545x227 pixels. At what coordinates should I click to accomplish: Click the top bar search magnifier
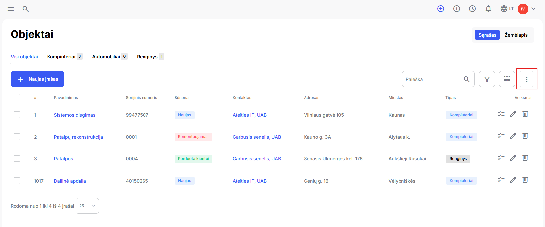26,9
